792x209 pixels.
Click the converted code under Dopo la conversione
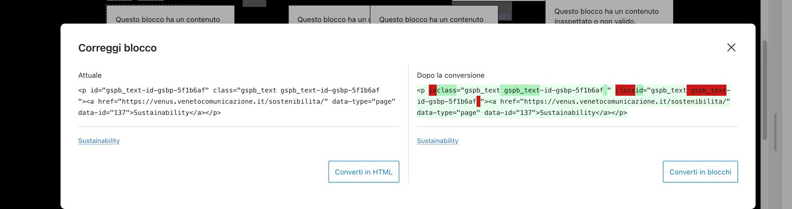coord(574,102)
